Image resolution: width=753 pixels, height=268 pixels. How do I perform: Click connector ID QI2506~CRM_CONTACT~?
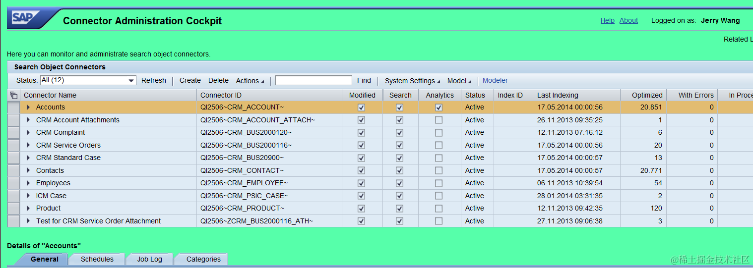[242, 170]
